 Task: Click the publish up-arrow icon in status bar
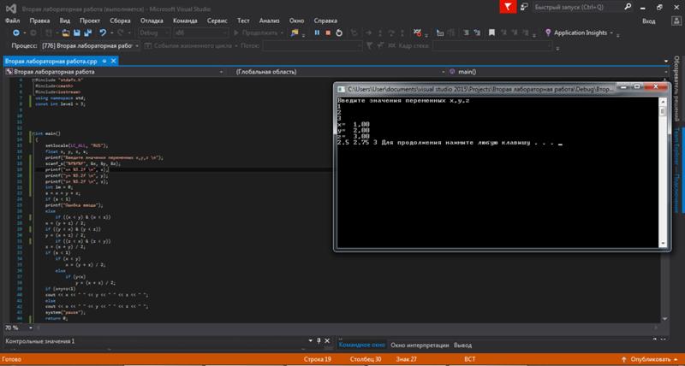coord(625,359)
